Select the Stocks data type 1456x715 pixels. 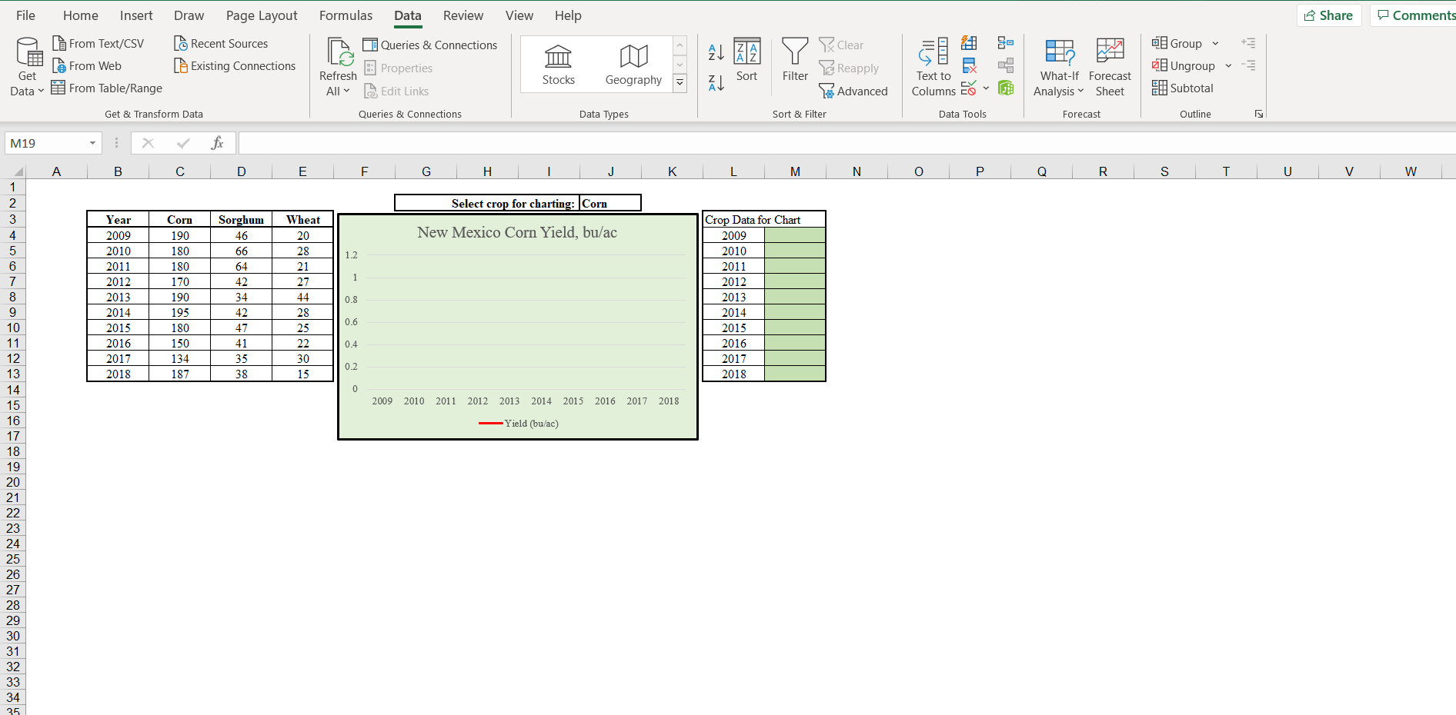click(558, 65)
